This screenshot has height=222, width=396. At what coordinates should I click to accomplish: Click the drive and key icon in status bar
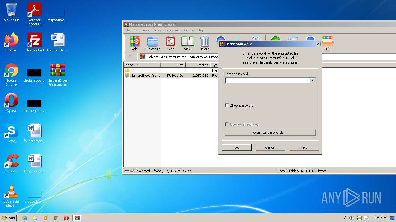coord(130,171)
